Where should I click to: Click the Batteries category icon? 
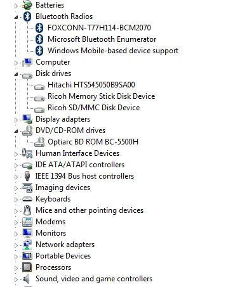click(x=27, y=5)
